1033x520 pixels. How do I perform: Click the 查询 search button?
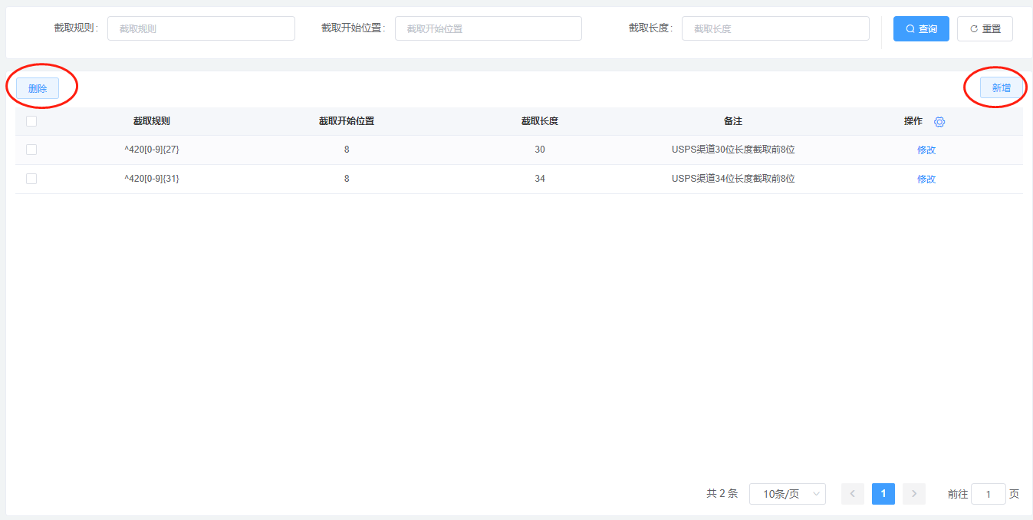pos(921,28)
